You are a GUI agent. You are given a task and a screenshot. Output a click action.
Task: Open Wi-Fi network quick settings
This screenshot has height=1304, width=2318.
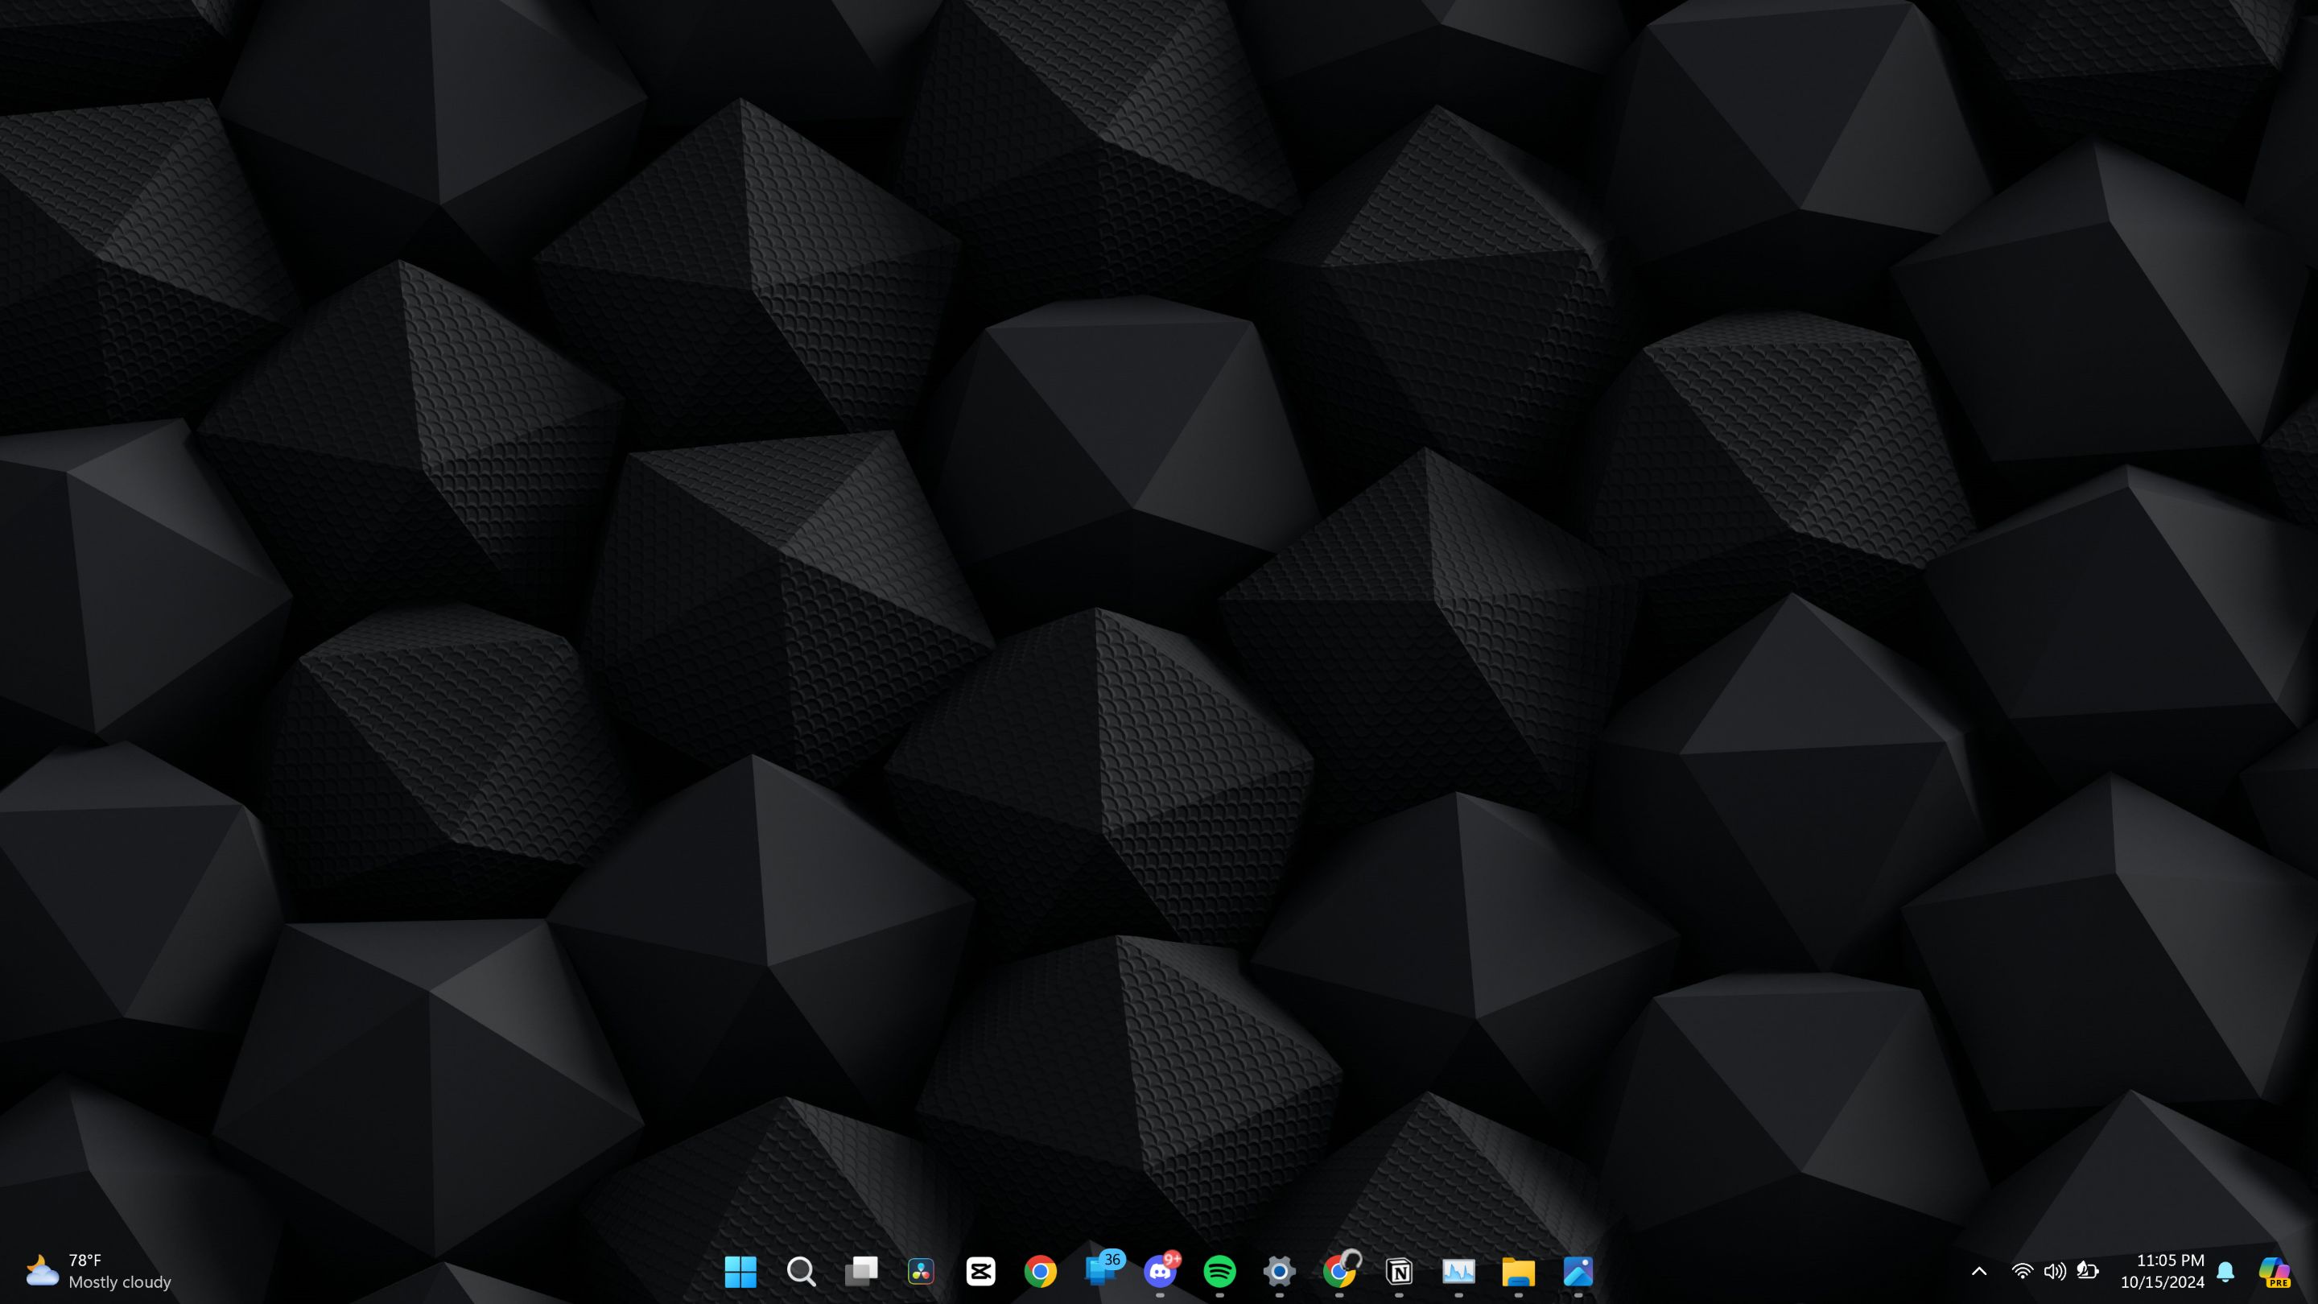point(2022,1272)
